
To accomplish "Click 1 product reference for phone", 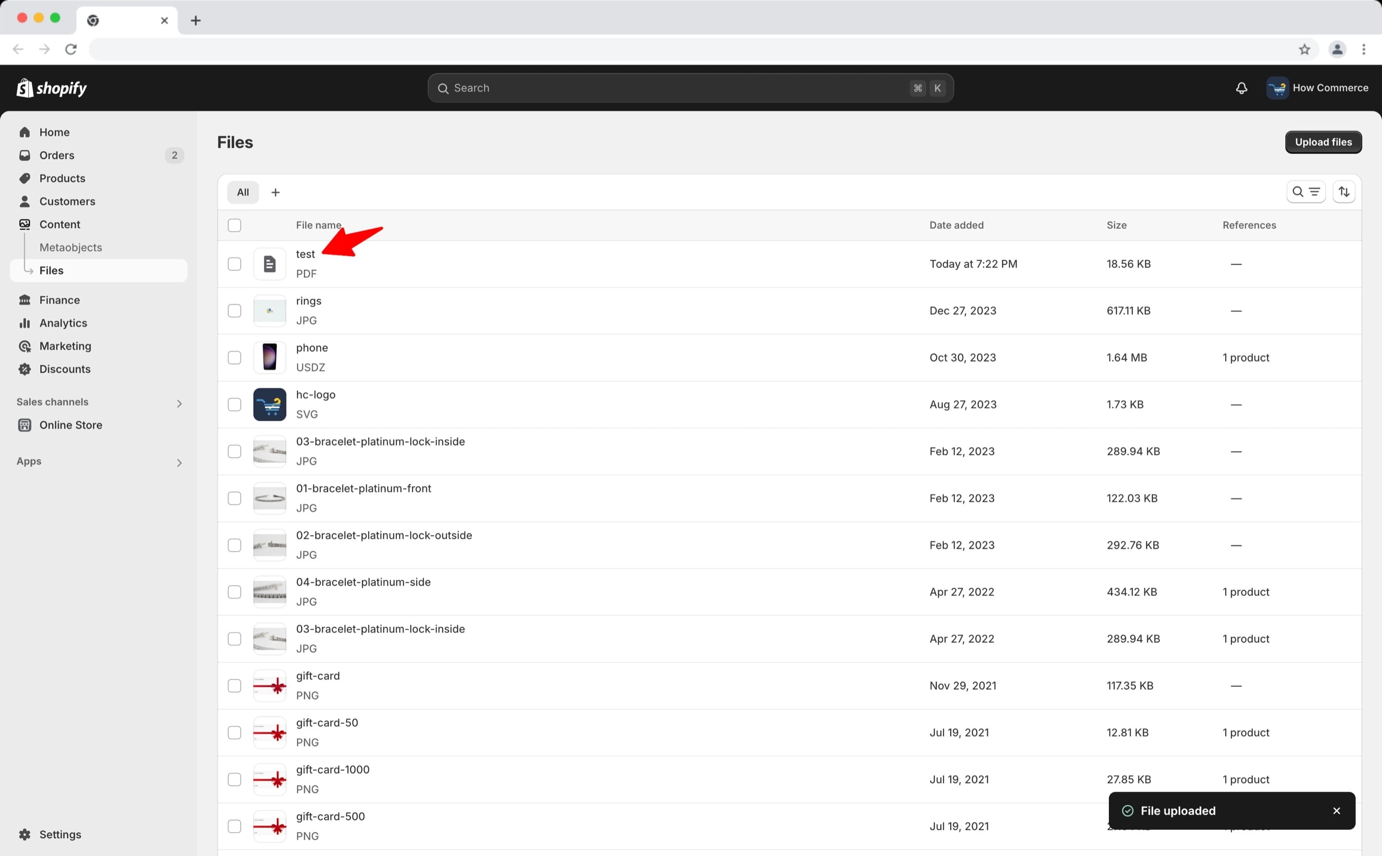I will tap(1246, 358).
